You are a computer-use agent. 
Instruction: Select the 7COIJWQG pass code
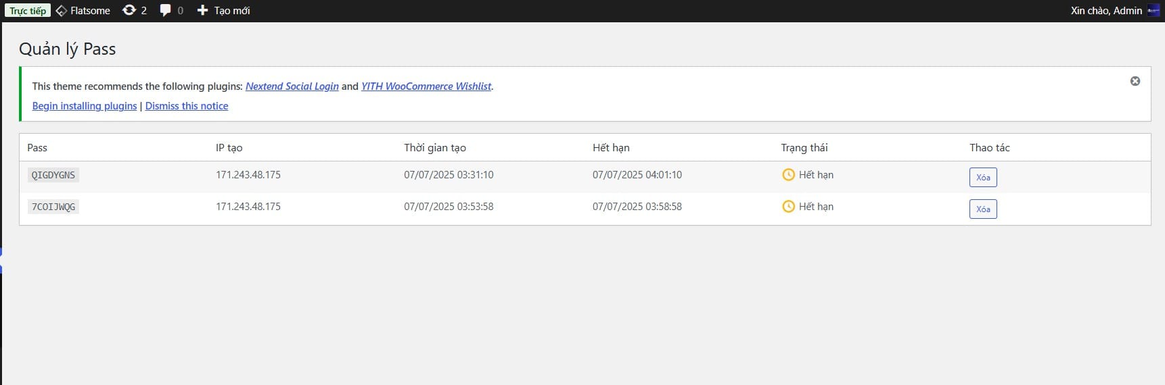[x=53, y=207]
